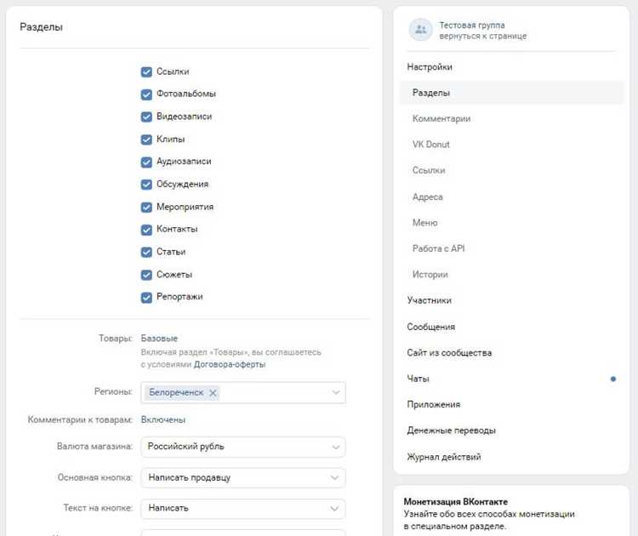This screenshot has width=638, height=536.
Task: Open Сайт из сообщества section
Action: 449,353
